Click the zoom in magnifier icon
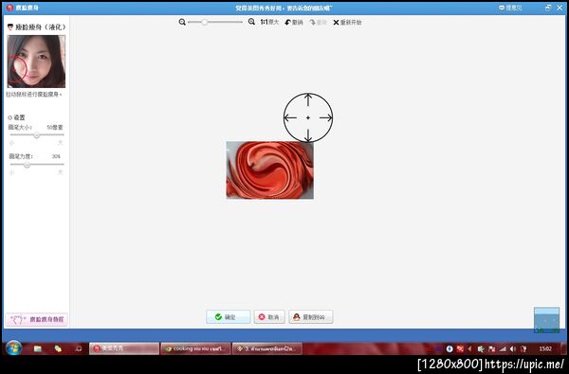This screenshot has height=374, width=569. (x=251, y=22)
